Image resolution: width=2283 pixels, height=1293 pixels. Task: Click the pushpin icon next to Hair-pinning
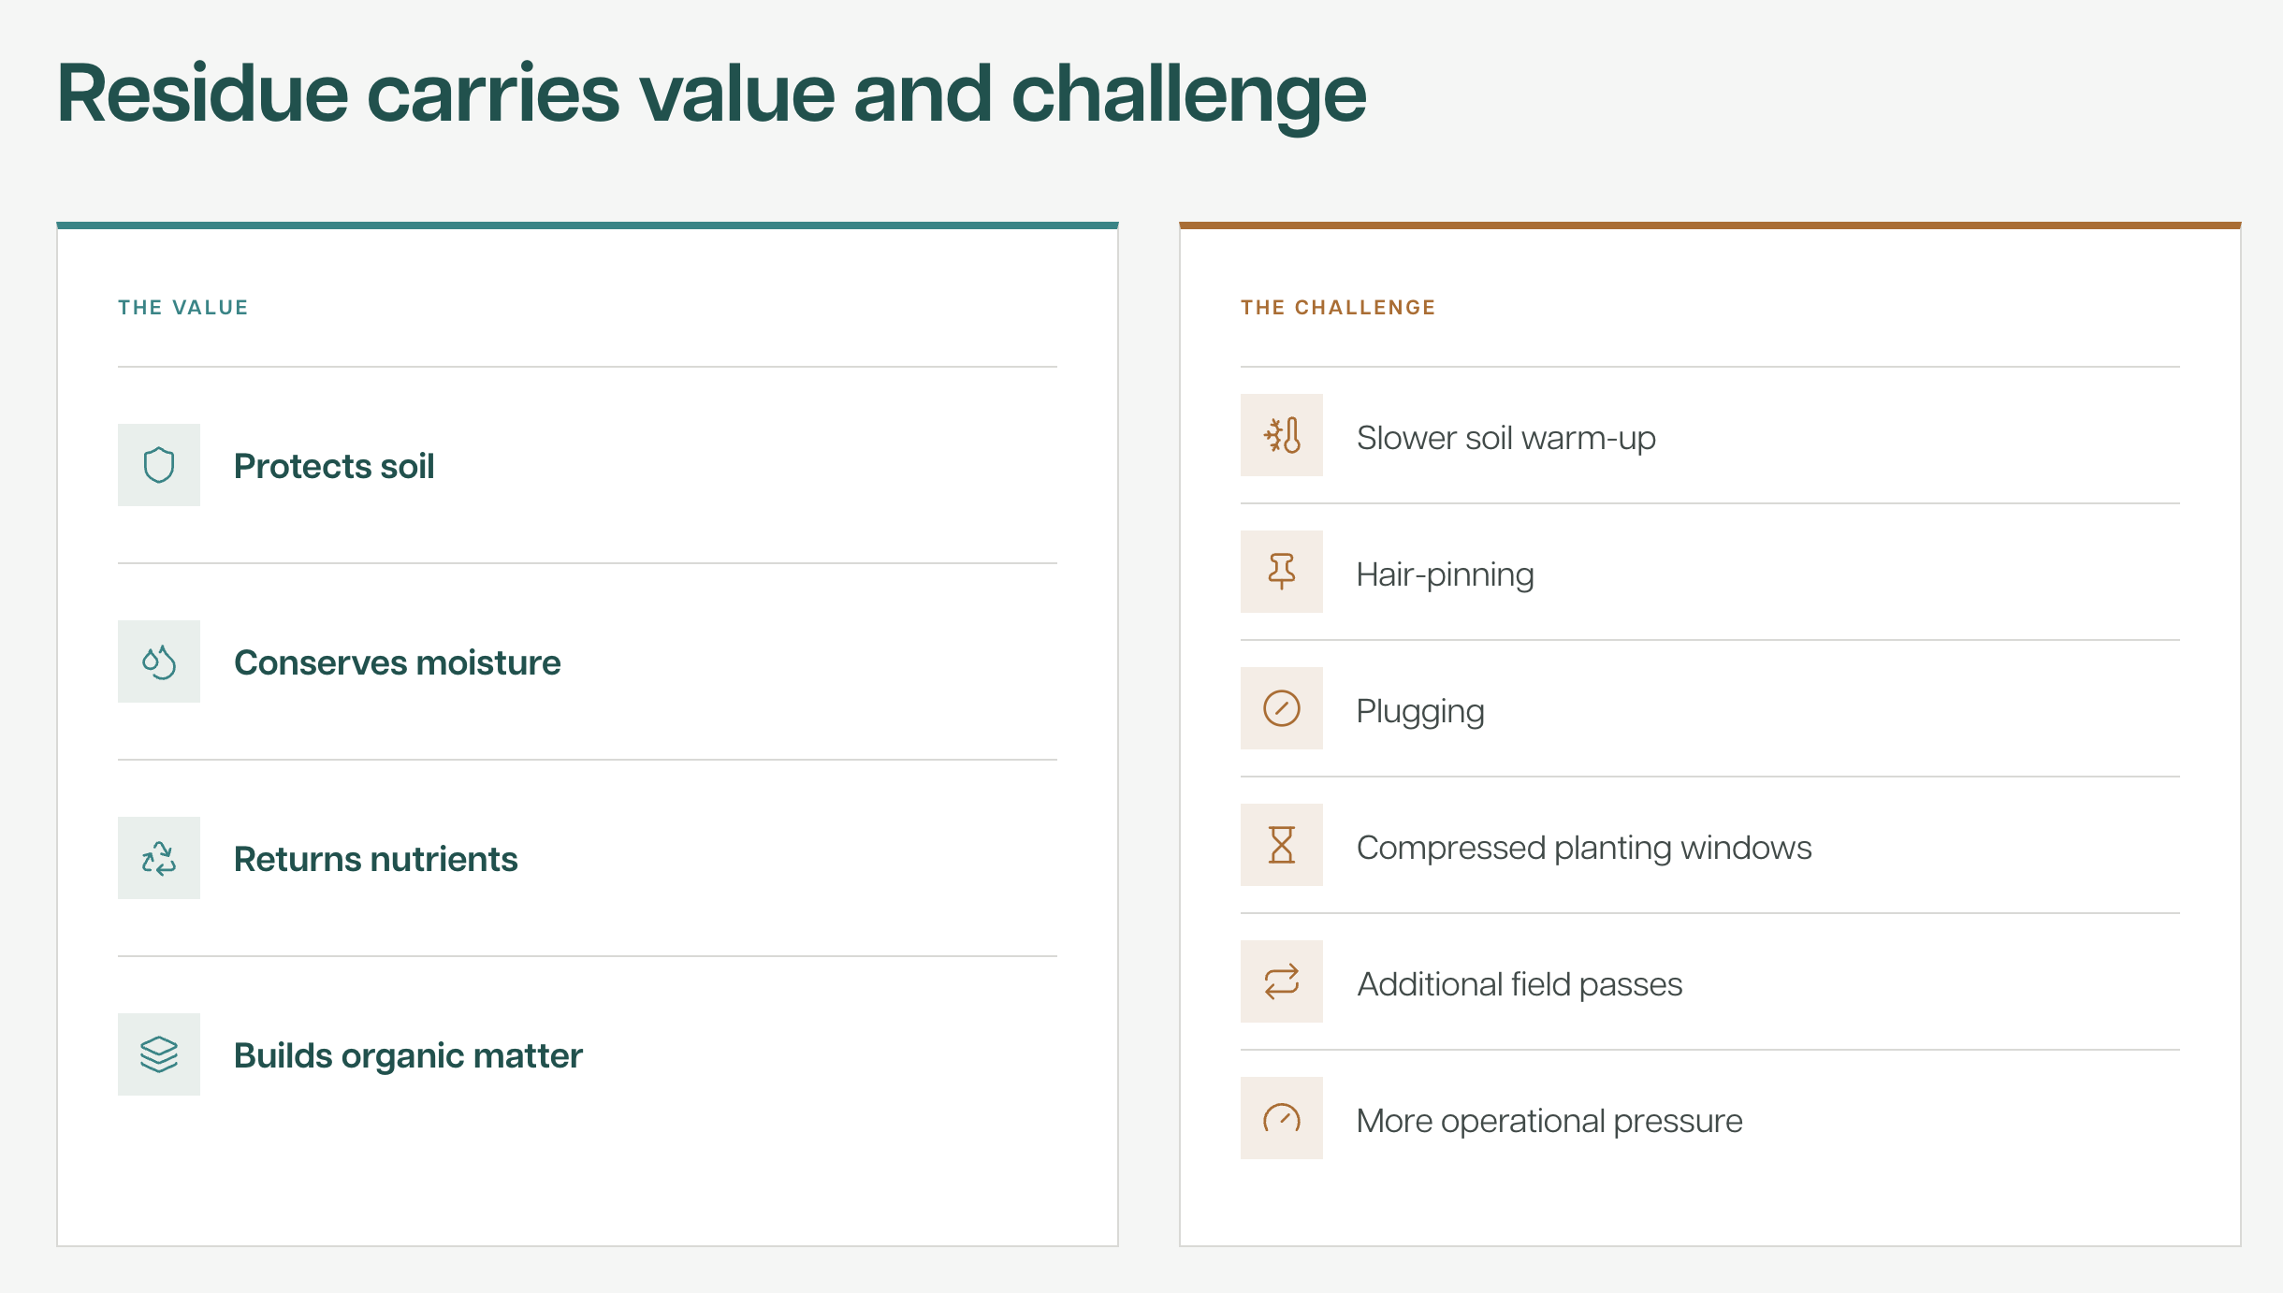[x=1282, y=572]
